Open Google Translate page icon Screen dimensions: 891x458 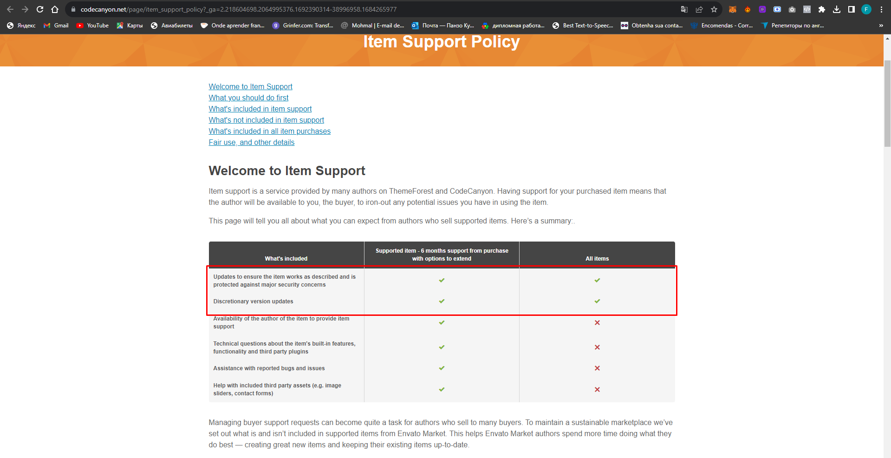pyautogui.click(x=684, y=9)
